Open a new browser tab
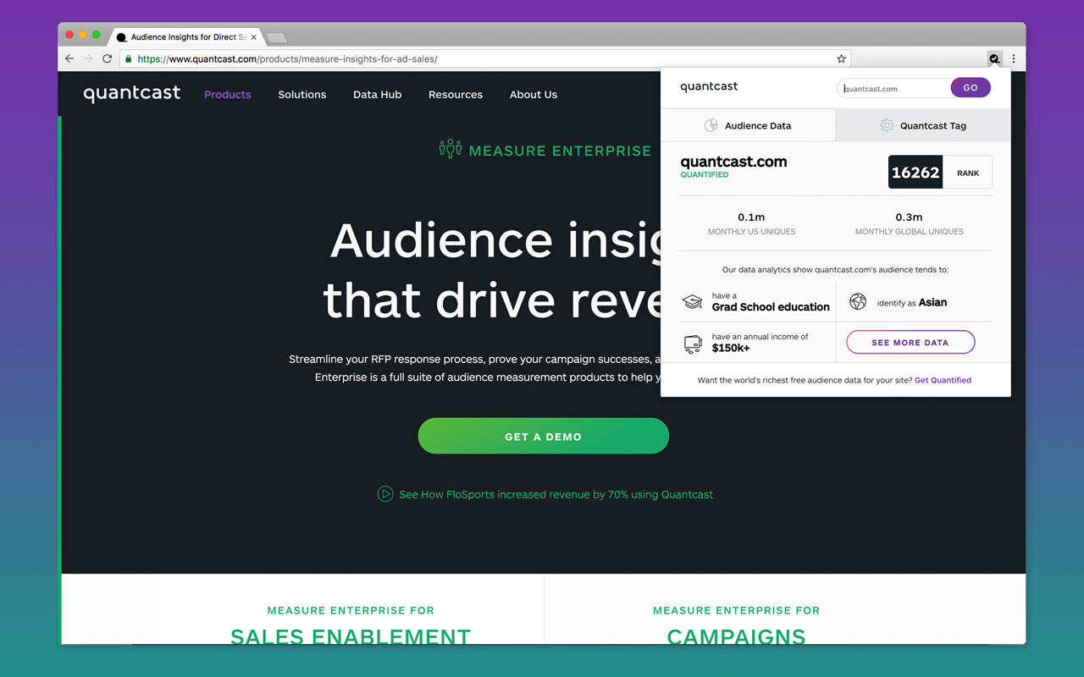The width and height of the screenshot is (1084, 677). pyautogui.click(x=277, y=38)
